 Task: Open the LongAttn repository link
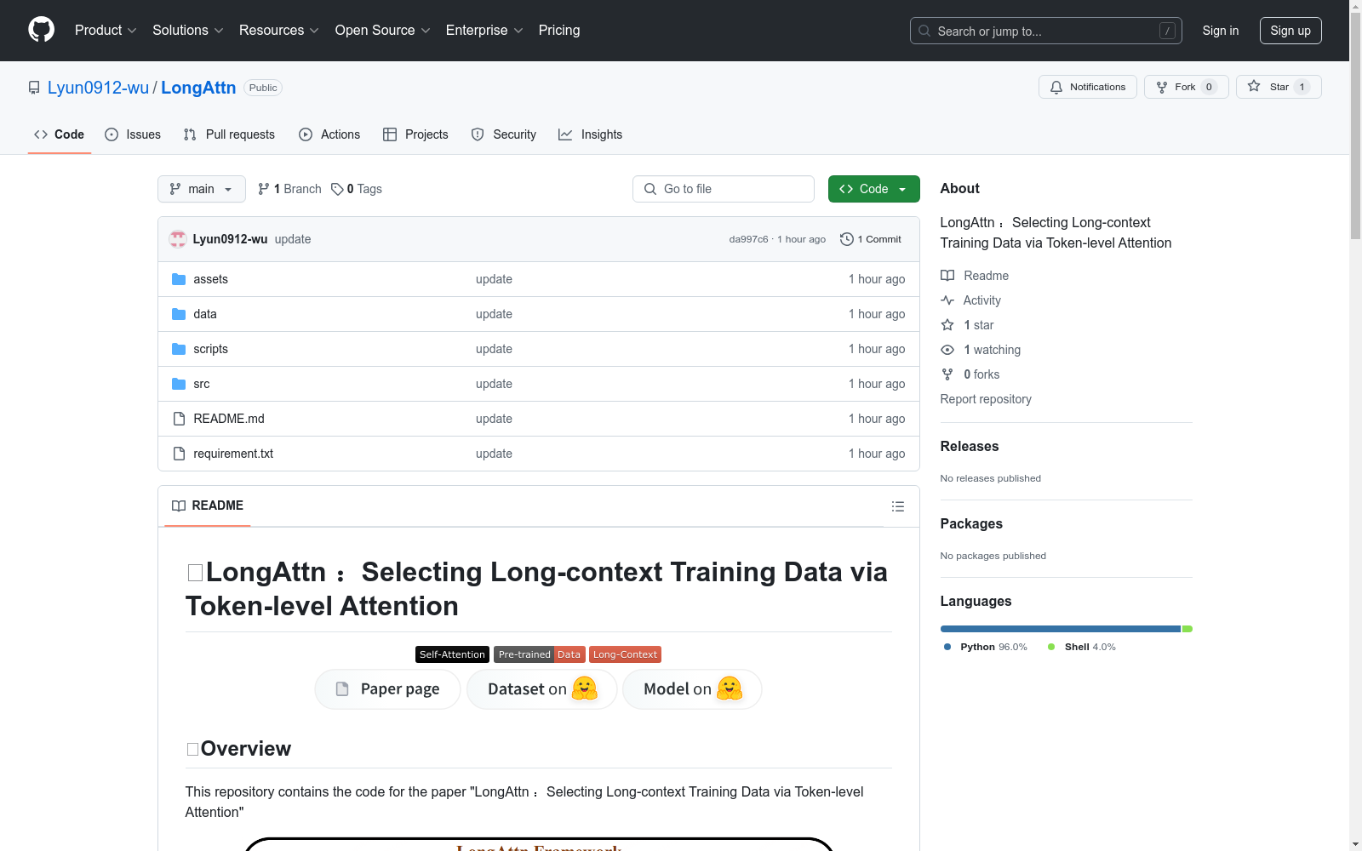(198, 88)
